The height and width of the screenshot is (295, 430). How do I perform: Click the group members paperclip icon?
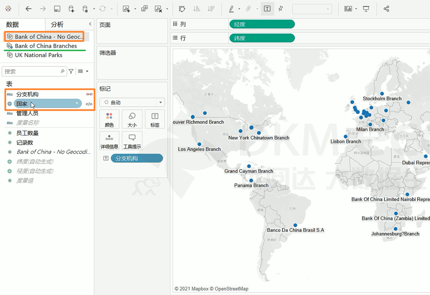[x=248, y=9]
